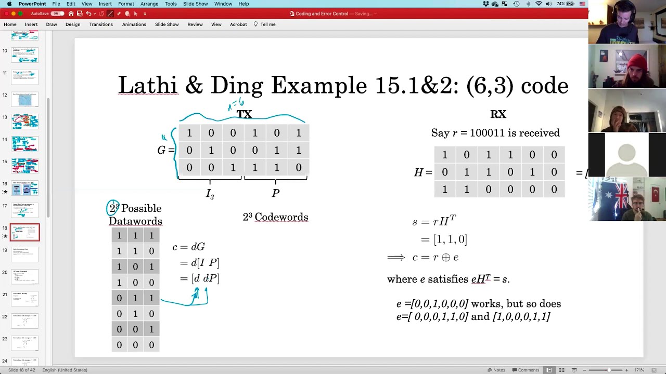This screenshot has width=666, height=374.
Task: Click the Tell me search field
Action: pos(265,24)
